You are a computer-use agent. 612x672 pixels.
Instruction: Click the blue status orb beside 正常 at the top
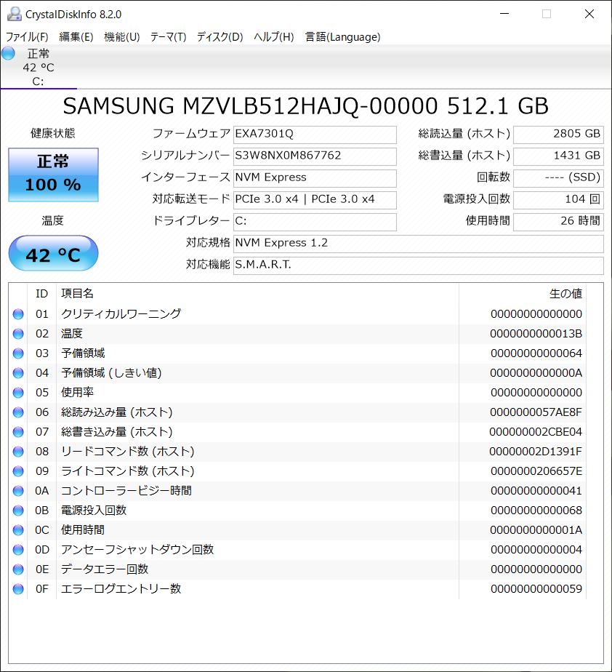point(8,54)
